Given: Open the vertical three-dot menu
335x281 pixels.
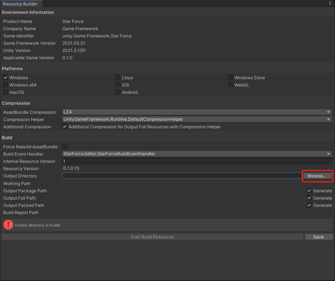Looking at the screenshot, I should 330,3.
